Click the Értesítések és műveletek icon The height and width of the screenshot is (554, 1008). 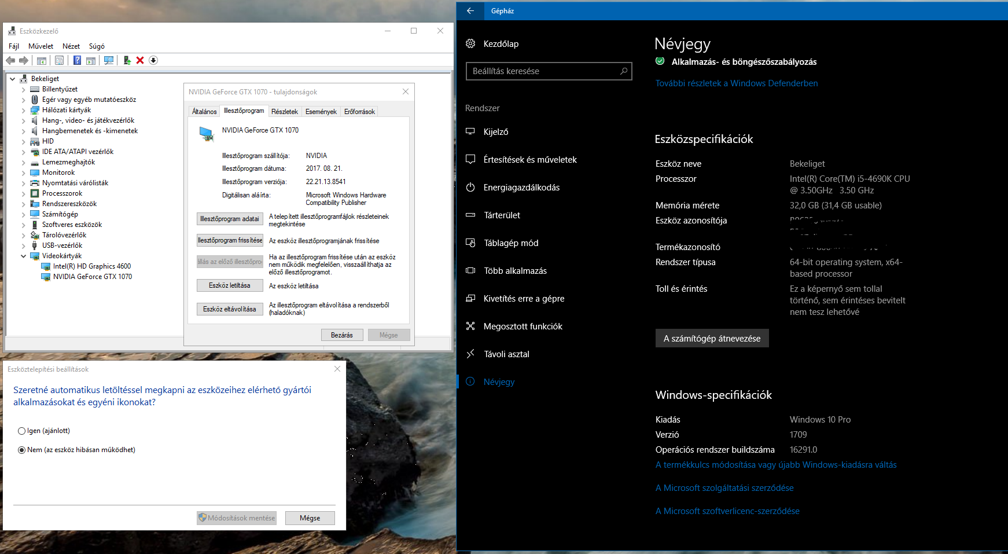point(470,159)
